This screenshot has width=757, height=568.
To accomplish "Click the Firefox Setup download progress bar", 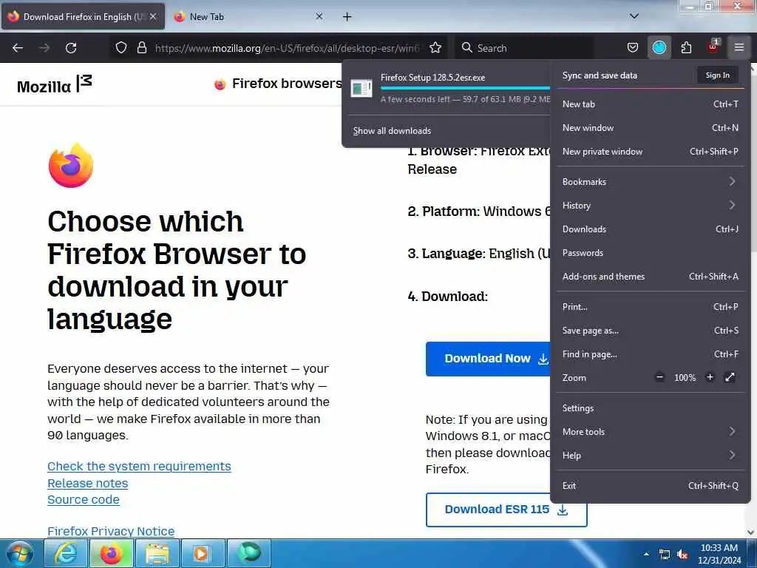I will click(465, 88).
